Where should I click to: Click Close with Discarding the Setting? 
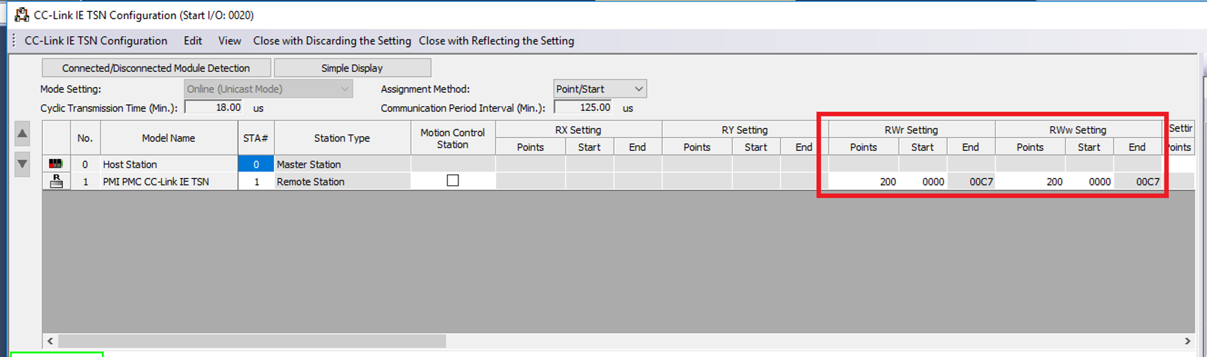click(332, 40)
